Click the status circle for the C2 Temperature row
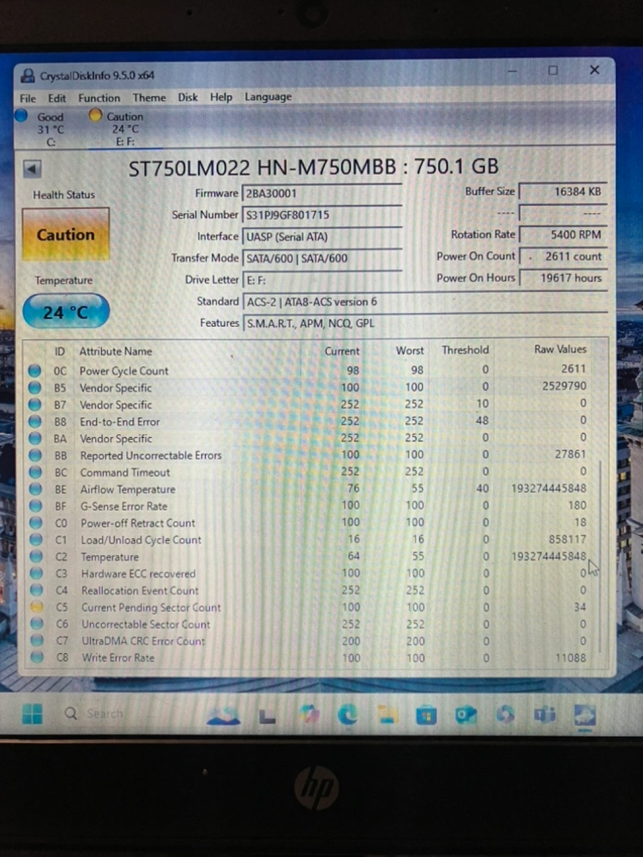This screenshot has height=857, width=643. 36,557
